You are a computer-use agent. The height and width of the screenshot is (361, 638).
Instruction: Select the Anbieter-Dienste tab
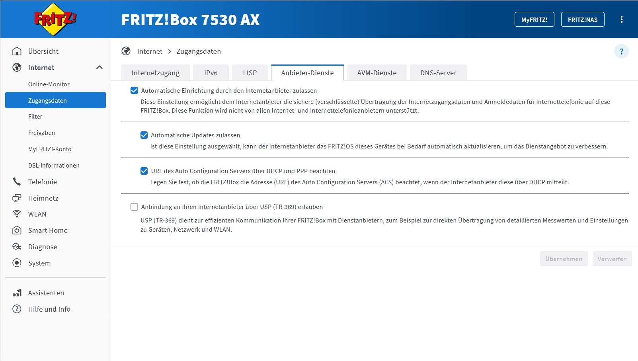pyautogui.click(x=308, y=73)
